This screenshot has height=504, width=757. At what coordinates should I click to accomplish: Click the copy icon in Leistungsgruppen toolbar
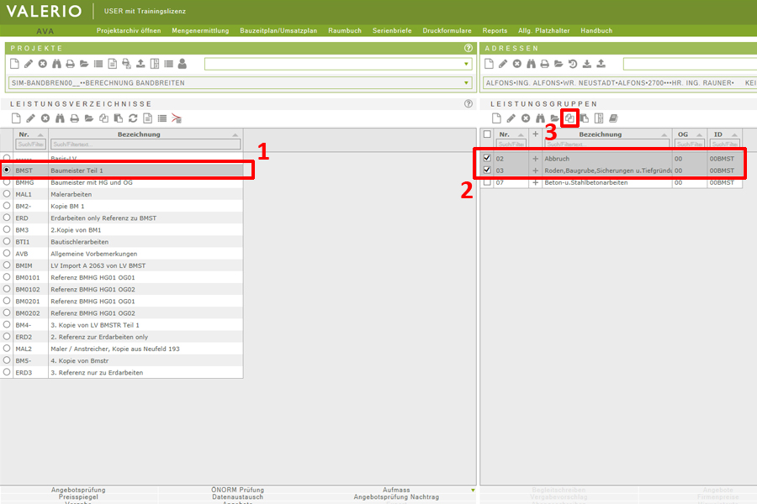point(569,118)
